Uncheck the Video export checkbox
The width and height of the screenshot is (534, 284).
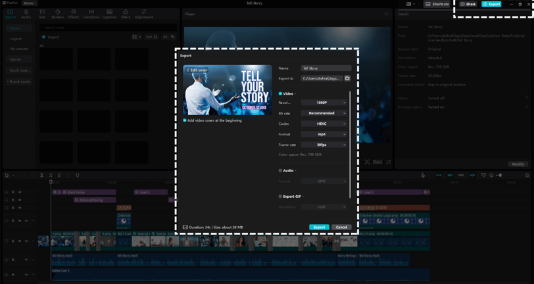pos(280,93)
